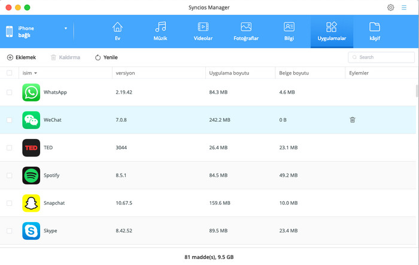Click the Snapchat app icon

pyautogui.click(x=31, y=203)
